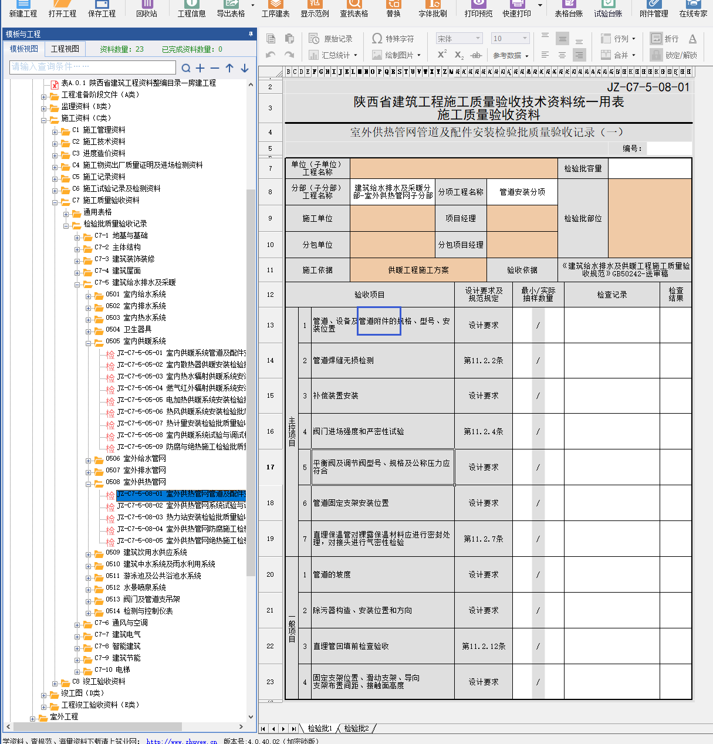Click the paste icon in the editing toolbar
This screenshot has width=713, height=744.
coord(289,39)
